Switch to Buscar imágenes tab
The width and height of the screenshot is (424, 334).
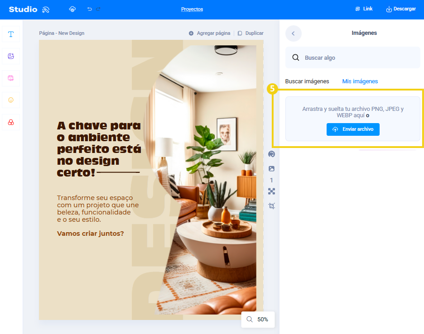coord(307,81)
